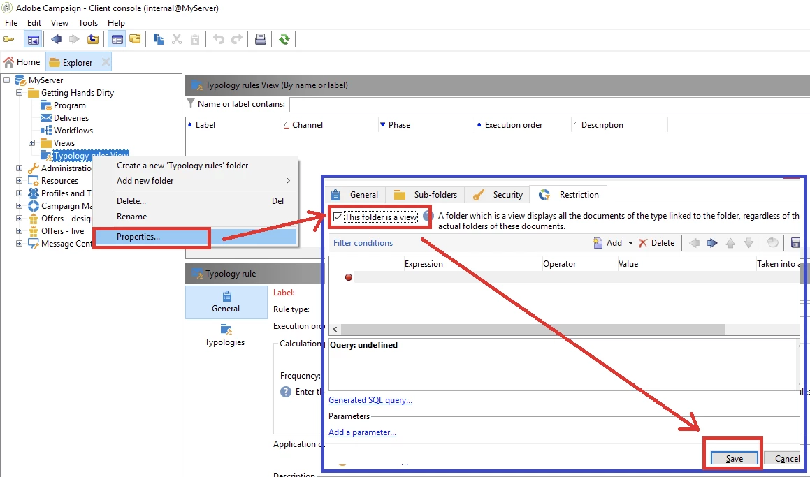Choose Delete... in the context menu

click(x=195, y=201)
